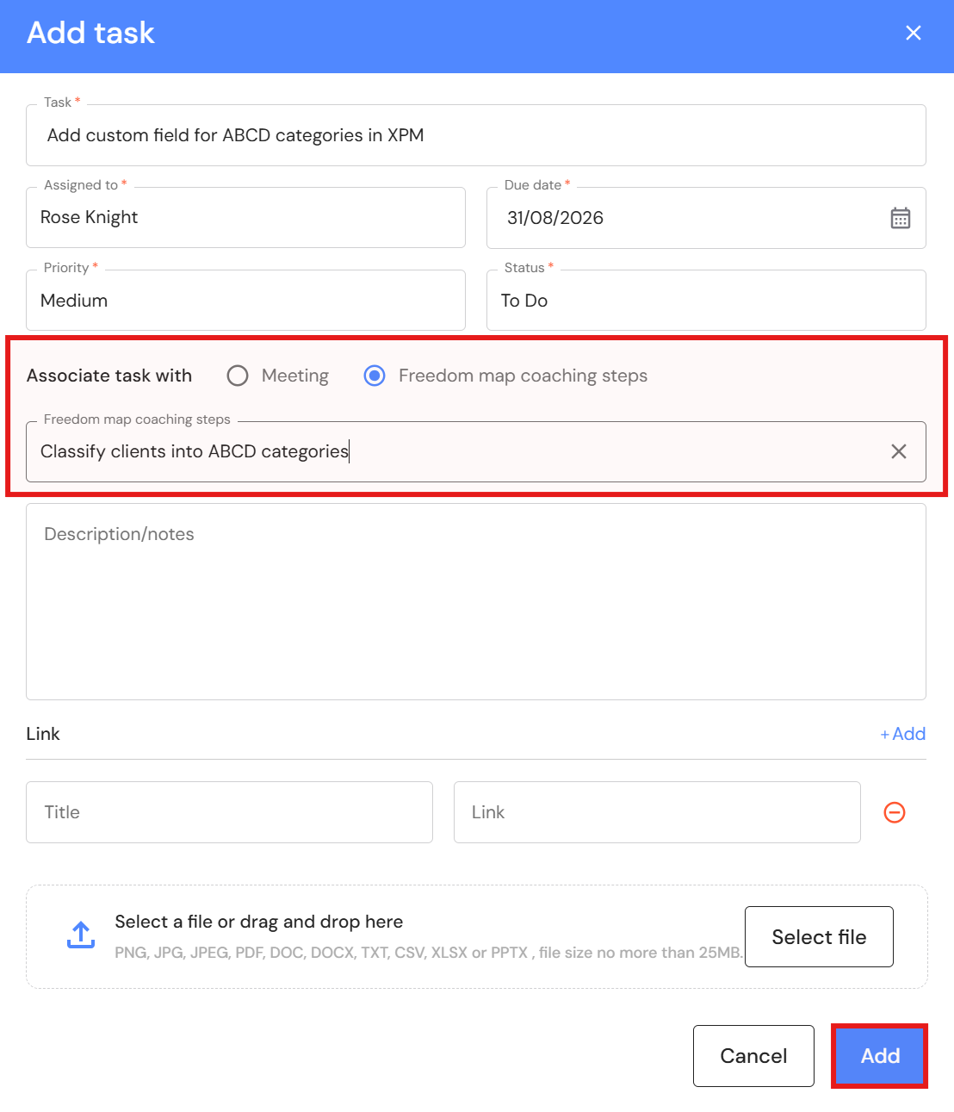Click the due date field showing 31/08/2026
This screenshot has width=954, height=1112.
click(x=706, y=218)
